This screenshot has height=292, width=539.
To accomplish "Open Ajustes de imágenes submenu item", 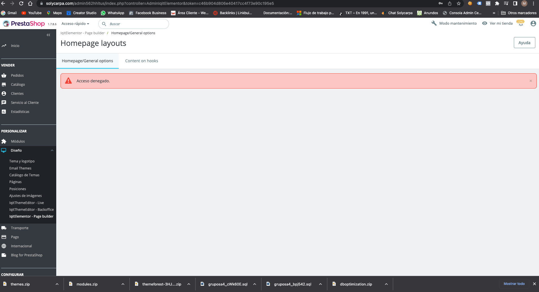I will point(25,196).
